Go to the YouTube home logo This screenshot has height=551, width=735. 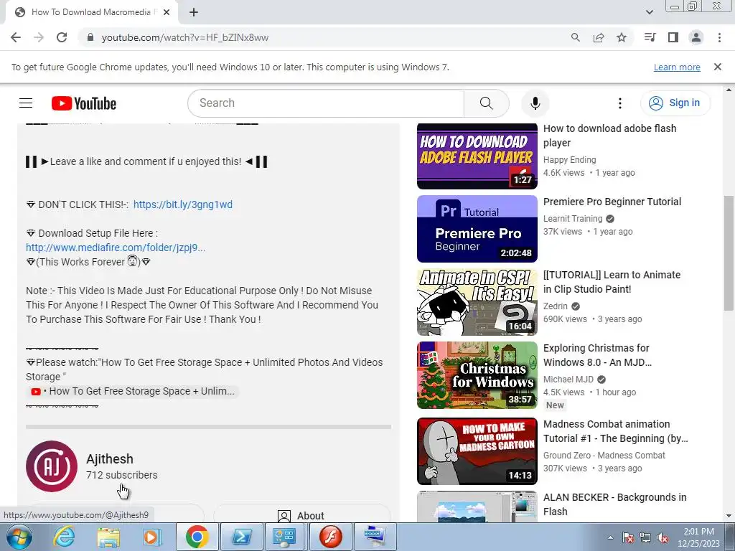point(84,103)
